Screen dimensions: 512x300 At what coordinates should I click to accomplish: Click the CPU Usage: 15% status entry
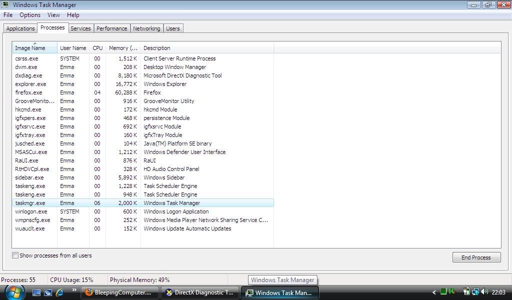pos(71,280)
